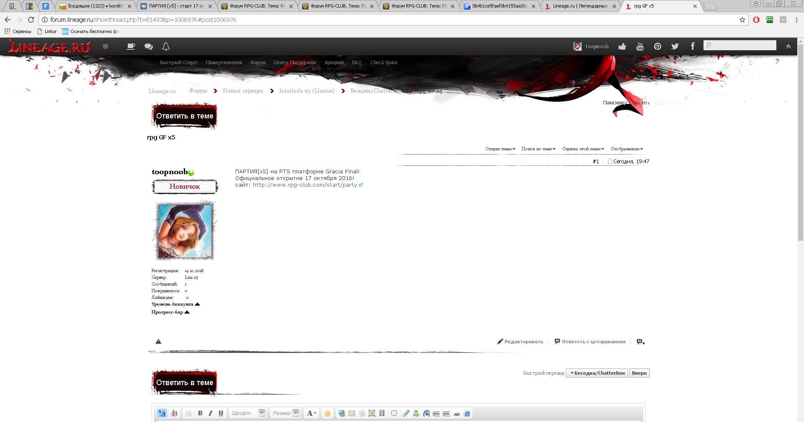The image size is (804, 422).
Task: Expand Прогресс-бар section
Action: point(170,312)
